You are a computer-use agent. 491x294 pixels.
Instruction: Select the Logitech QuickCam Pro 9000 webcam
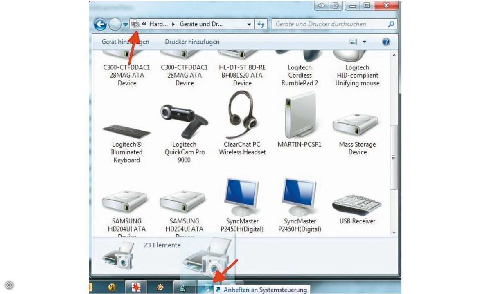[x=185, y=121]
